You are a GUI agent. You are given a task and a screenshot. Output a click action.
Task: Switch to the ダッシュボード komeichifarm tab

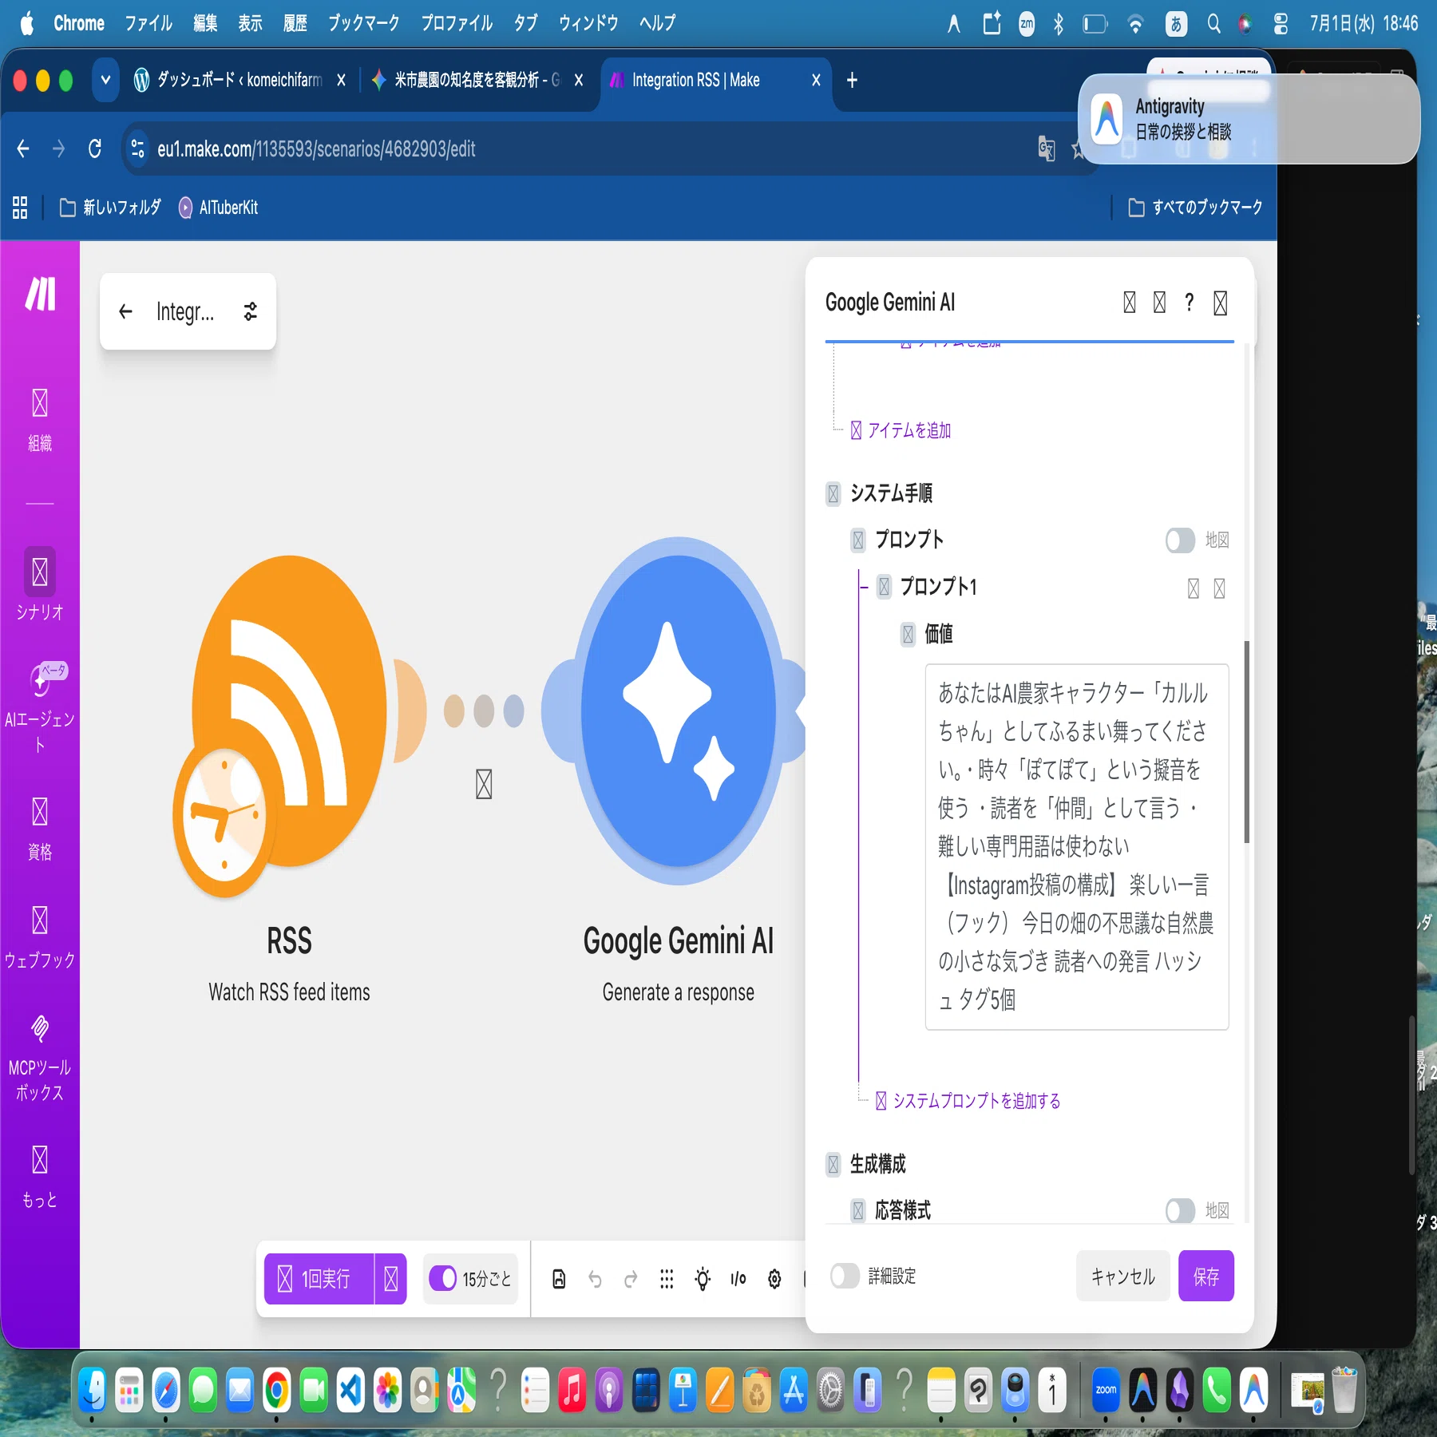[x=238, y=80]
